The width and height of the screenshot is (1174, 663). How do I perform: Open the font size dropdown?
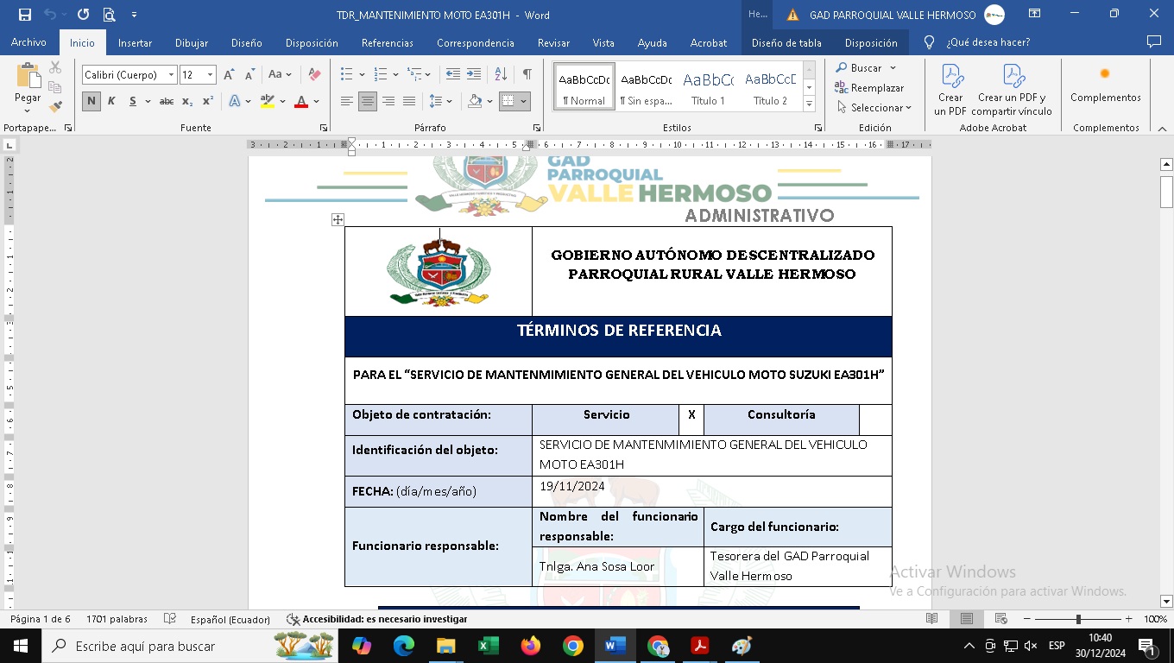pyautogui.click(x=210, y=75)
